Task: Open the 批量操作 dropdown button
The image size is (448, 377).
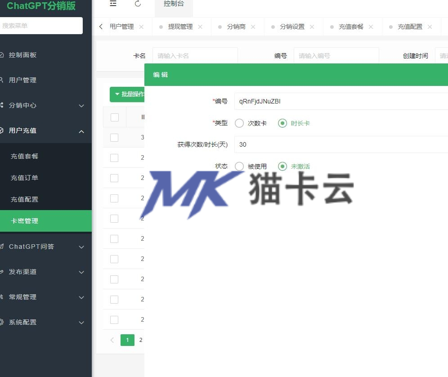Action: tap(127, 94)
